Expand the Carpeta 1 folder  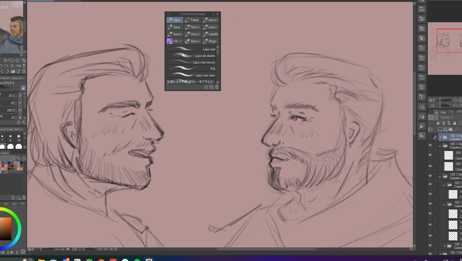point(440,137)
